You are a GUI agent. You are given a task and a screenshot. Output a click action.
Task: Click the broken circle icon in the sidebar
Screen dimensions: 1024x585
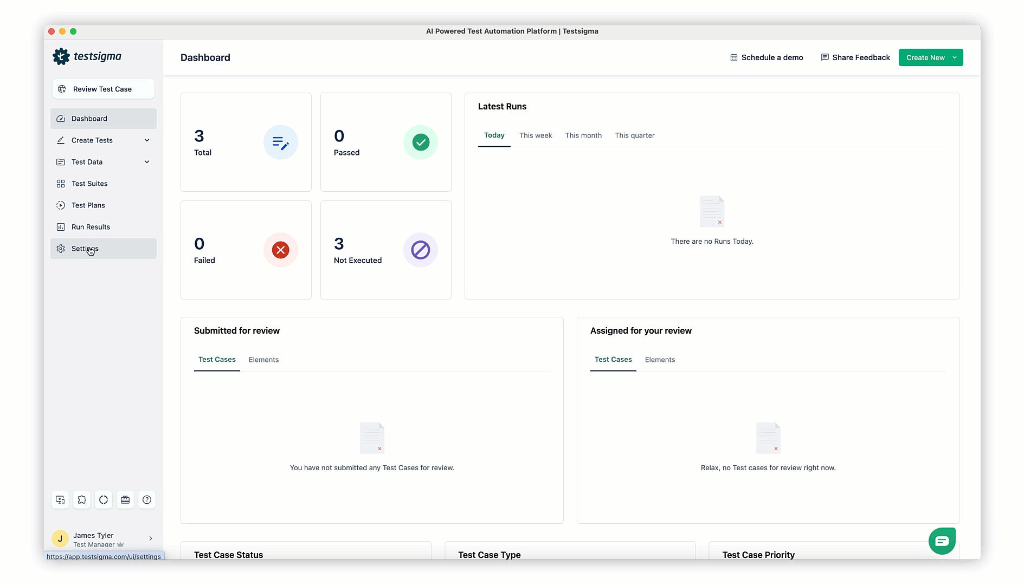click(104, 499)
